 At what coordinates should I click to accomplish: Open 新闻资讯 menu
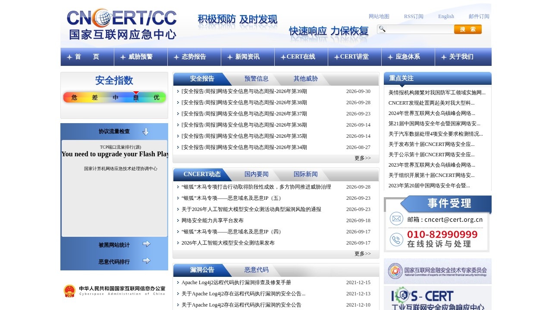click(x=248, y=57)
